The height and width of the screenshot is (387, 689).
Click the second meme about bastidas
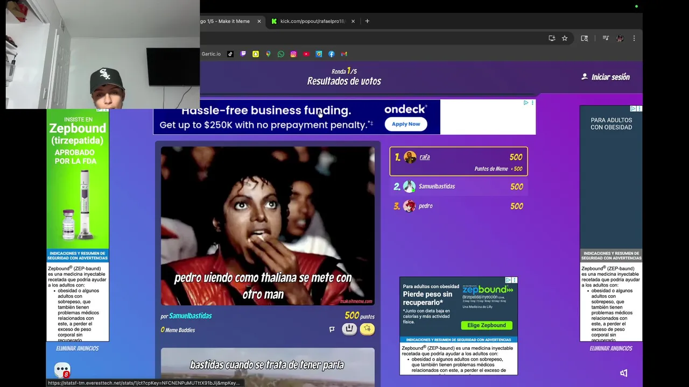(268, 367)
